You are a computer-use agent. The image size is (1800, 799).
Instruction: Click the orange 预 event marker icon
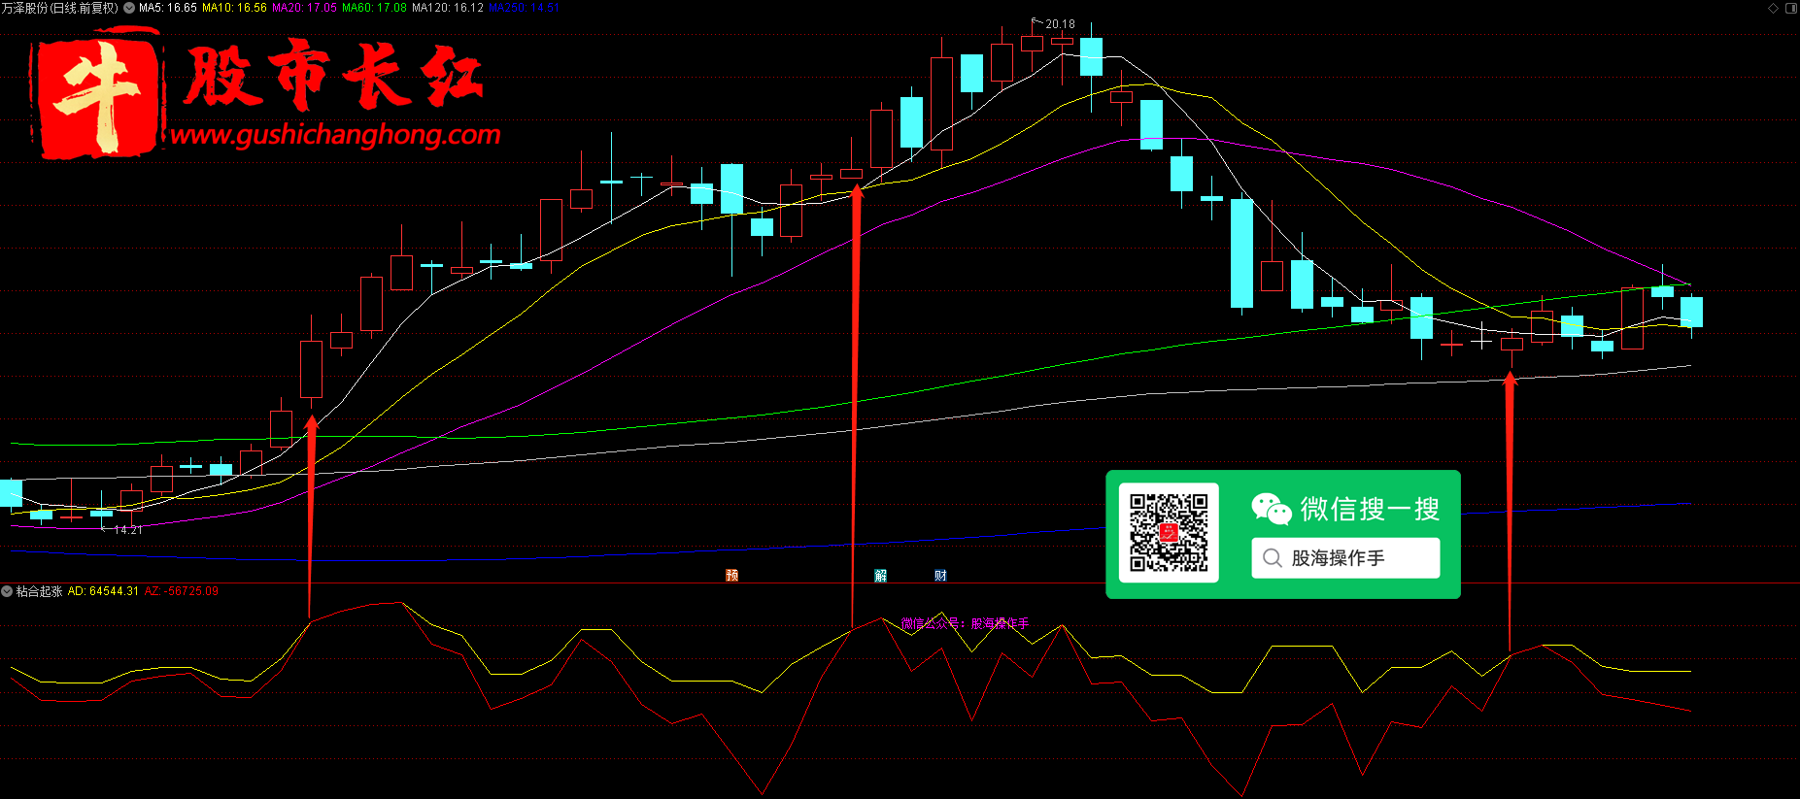tap(732, 576)
